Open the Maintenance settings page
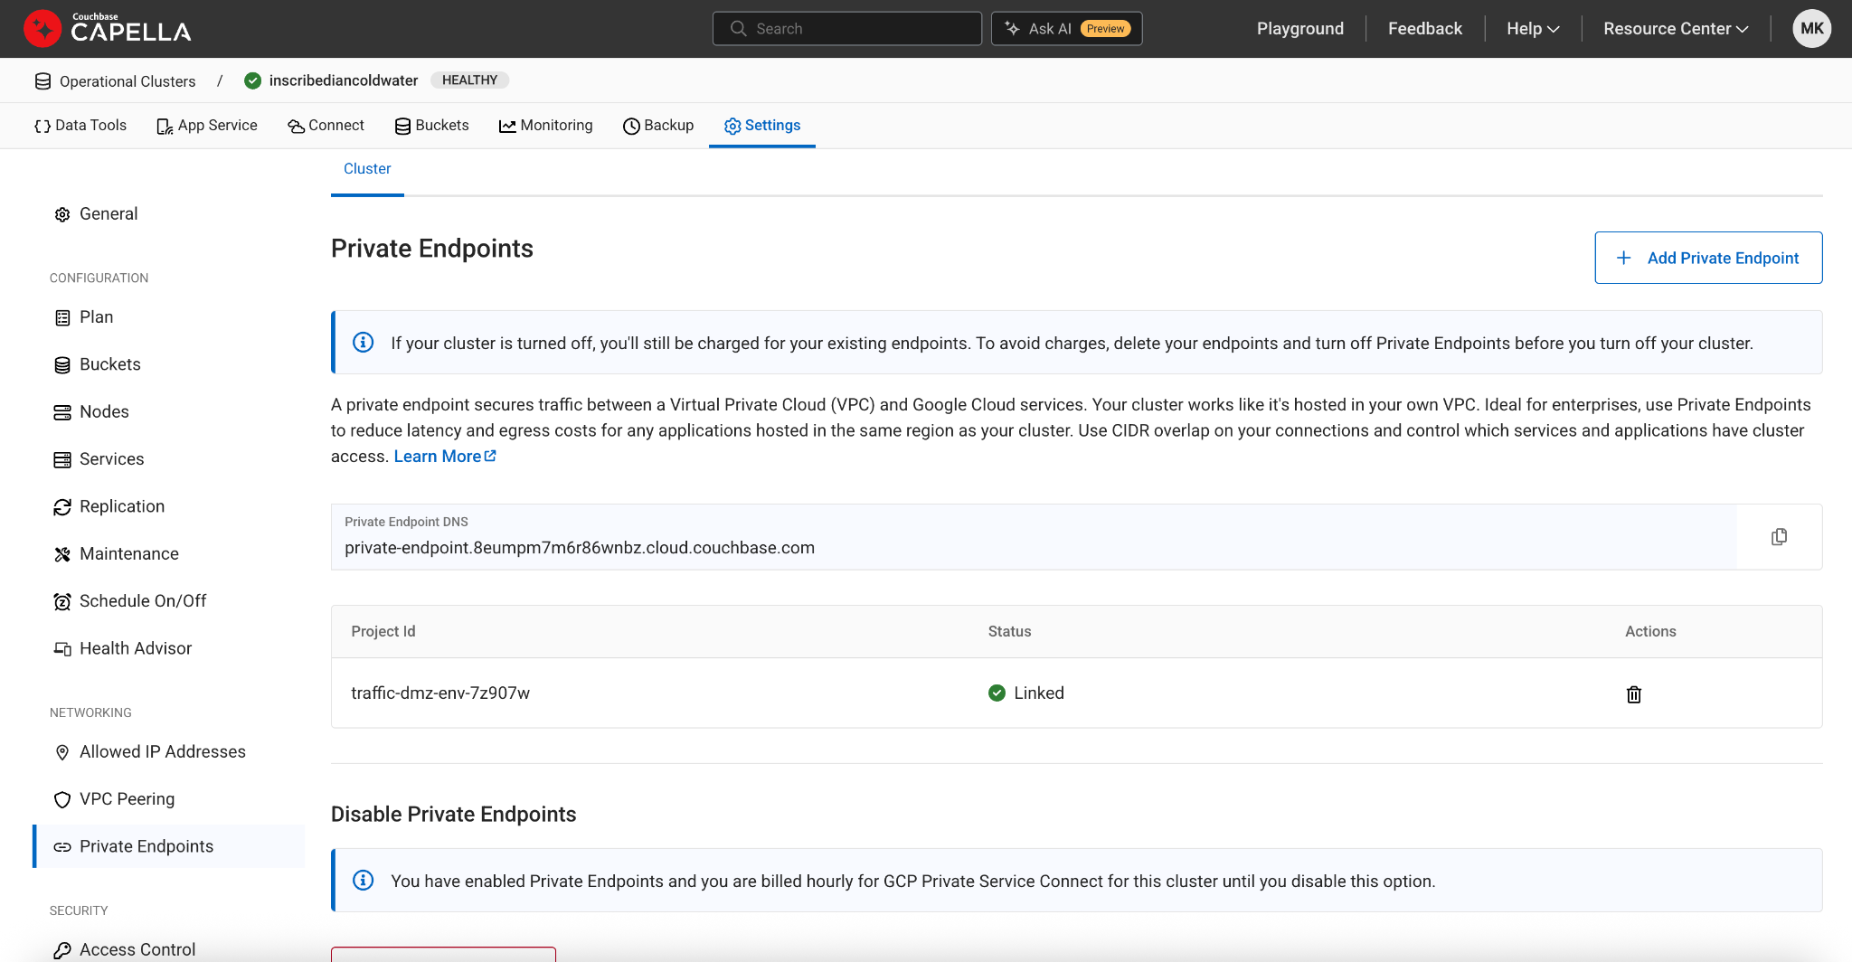1852x962 pixels. [128, 554]
